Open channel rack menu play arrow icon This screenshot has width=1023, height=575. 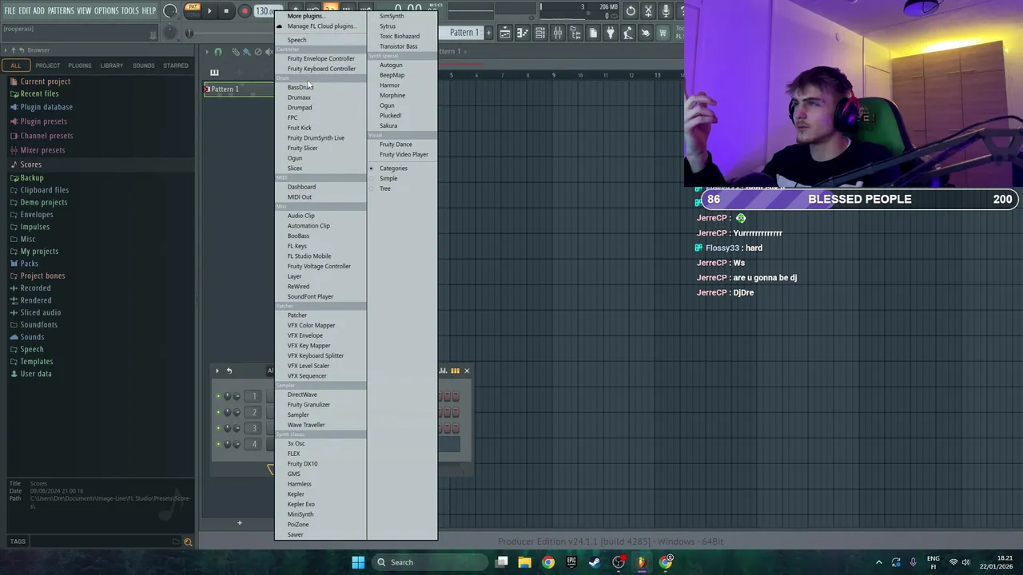click(217, 371)
